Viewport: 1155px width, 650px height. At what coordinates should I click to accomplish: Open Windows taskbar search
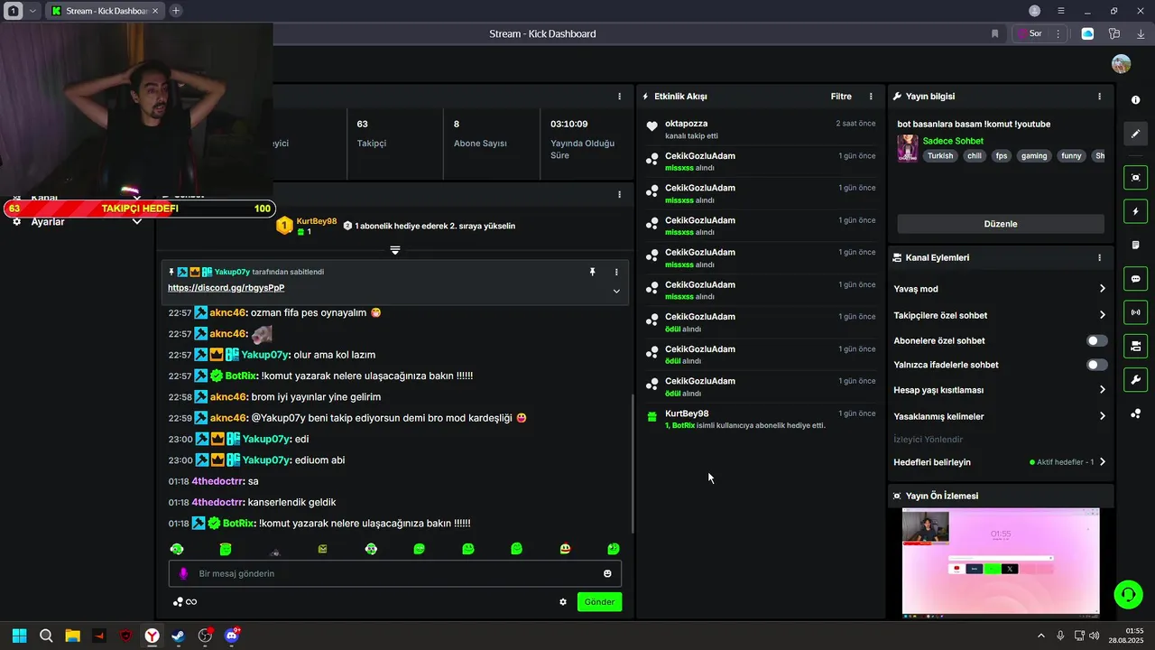(x=46, y=636)
